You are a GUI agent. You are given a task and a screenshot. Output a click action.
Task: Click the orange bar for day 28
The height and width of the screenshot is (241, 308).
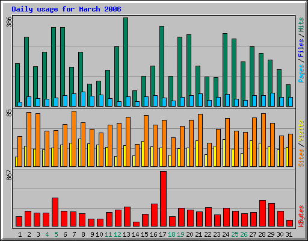pyautogui.click(x=263, y=140)
